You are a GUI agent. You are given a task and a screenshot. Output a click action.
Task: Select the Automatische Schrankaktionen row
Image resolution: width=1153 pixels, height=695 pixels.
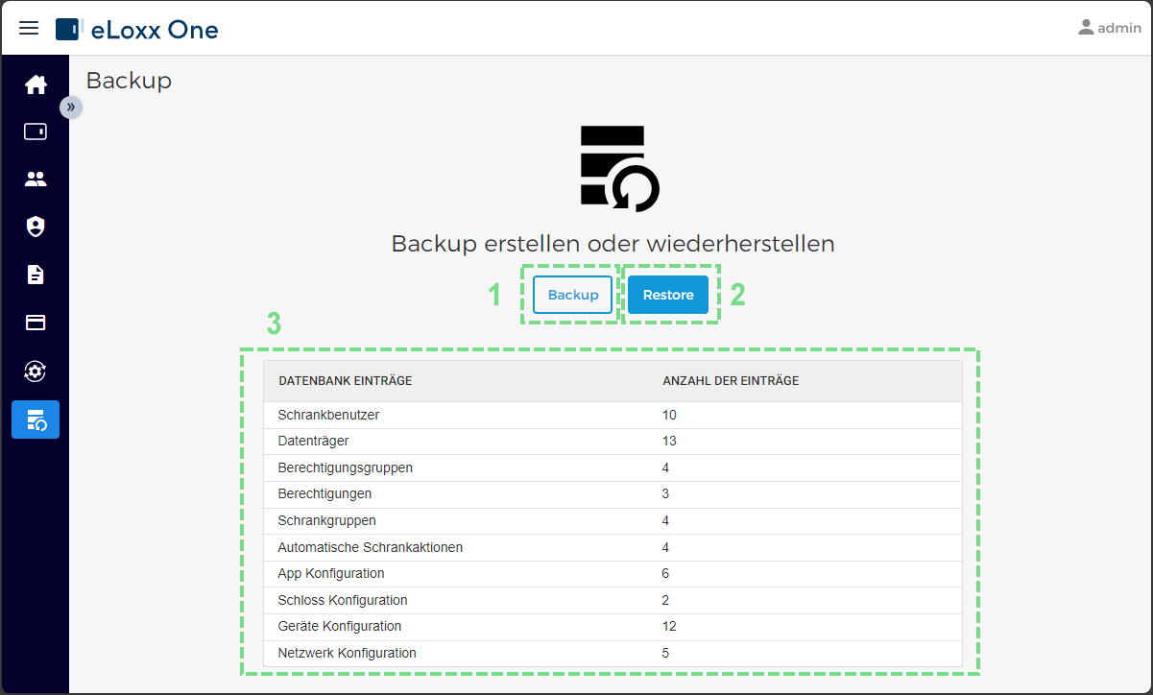613,547
